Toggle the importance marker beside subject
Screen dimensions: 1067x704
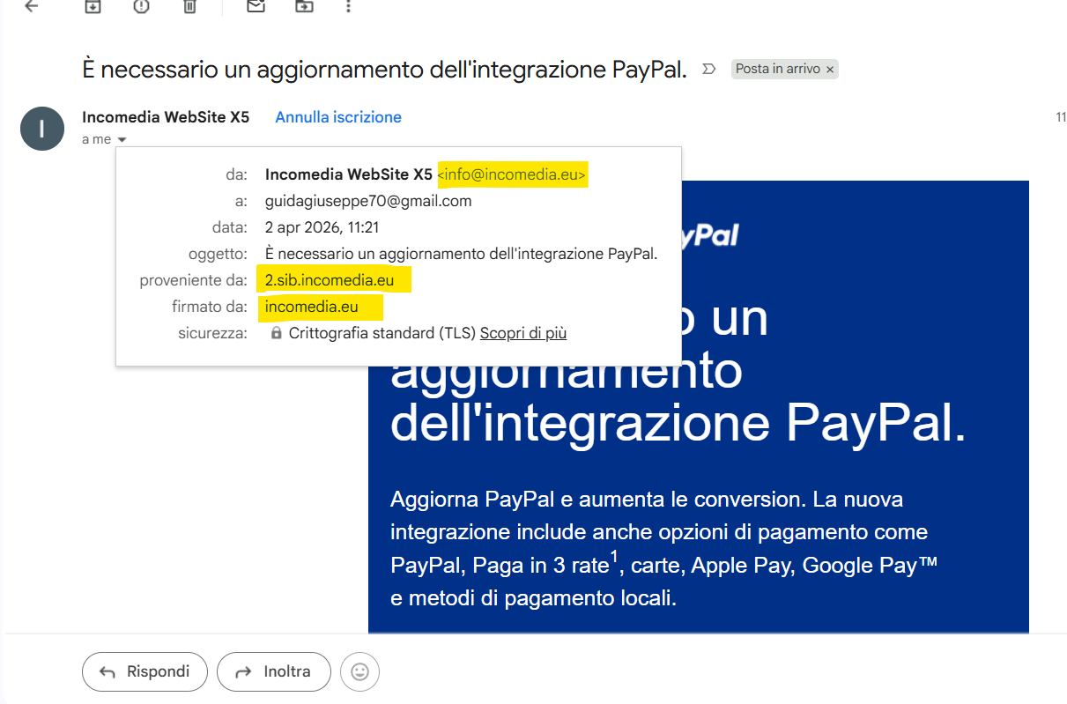(708, 70)
